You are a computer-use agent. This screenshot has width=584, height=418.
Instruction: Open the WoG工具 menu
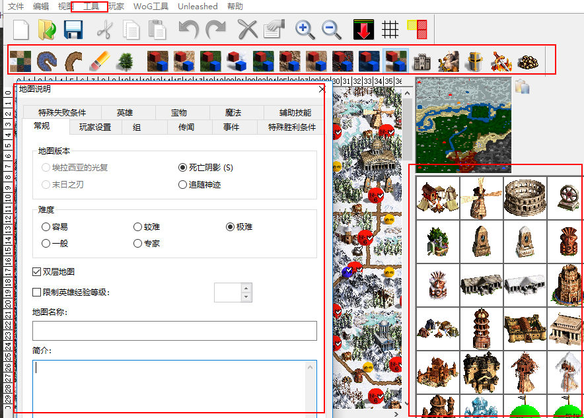(151, 7)
